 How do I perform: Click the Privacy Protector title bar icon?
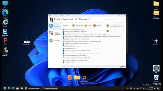click(50, 16)
